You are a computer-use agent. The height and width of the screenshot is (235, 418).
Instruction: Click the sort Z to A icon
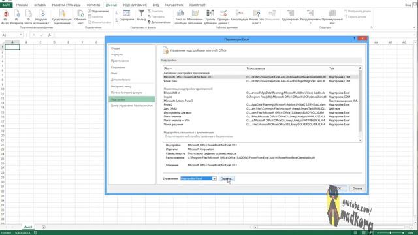tap(117, 20)
